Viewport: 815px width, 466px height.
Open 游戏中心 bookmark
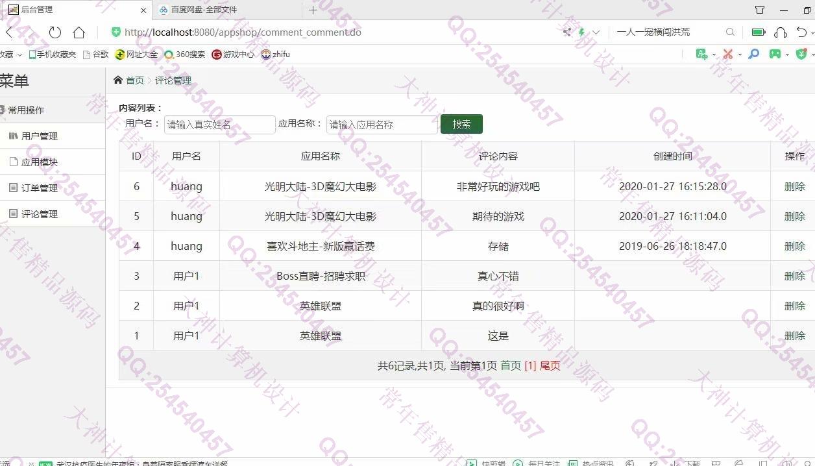[233, 55]
